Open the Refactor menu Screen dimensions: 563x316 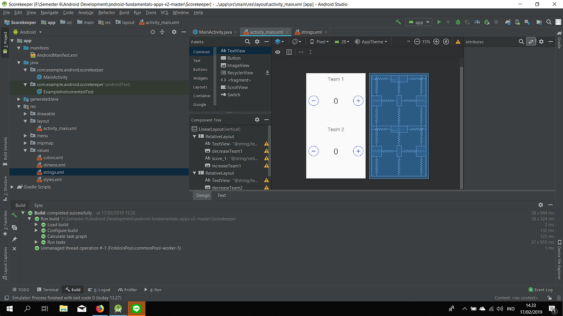point(107,12)
